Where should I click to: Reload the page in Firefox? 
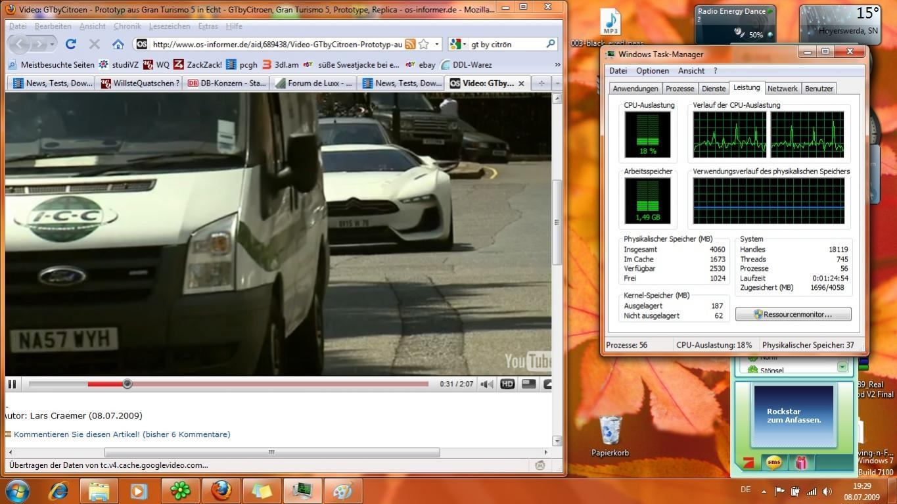[x=71, y=44]
